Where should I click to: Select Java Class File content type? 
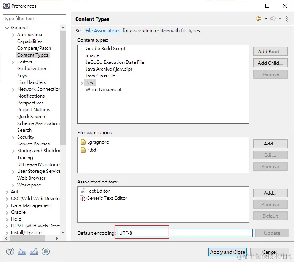[100, 76]
